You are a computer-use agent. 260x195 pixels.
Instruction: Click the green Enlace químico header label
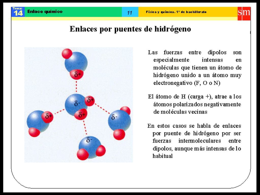pos(45,11)
